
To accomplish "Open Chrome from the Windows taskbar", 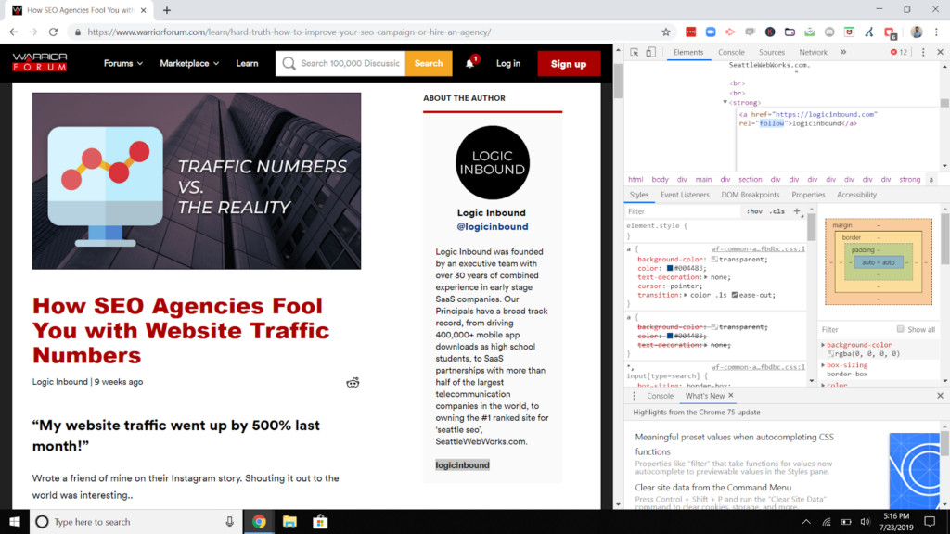I will pyautogui.click(x=259, y=522).
